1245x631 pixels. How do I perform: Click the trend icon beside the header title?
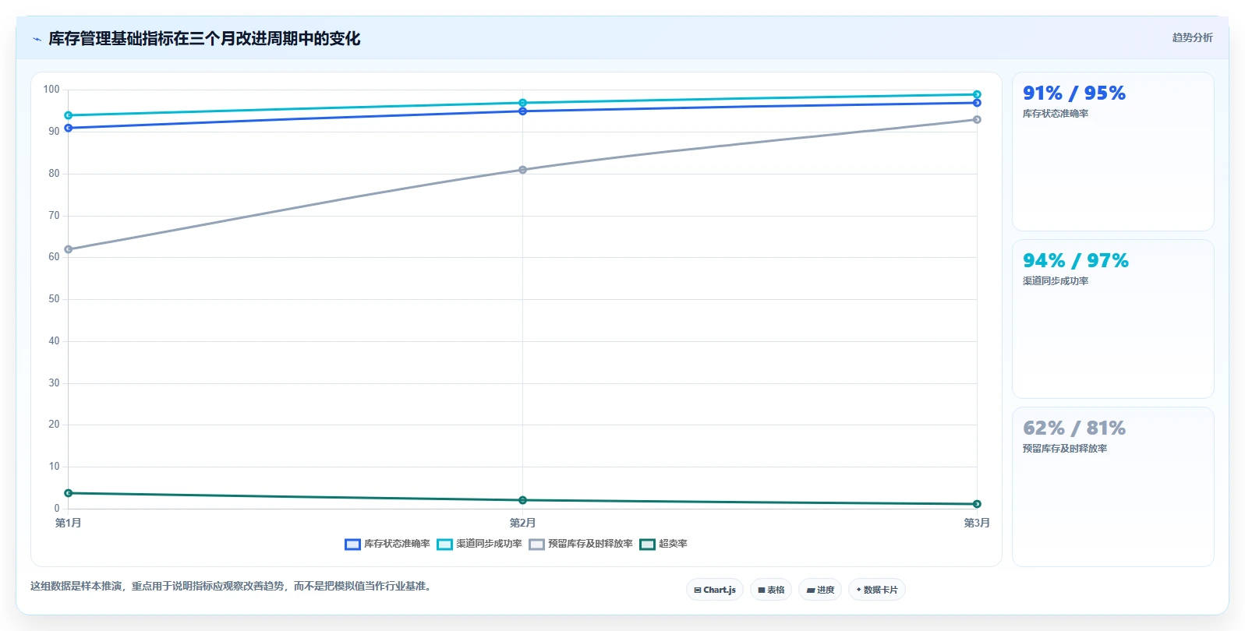click(x=37, y=39)
